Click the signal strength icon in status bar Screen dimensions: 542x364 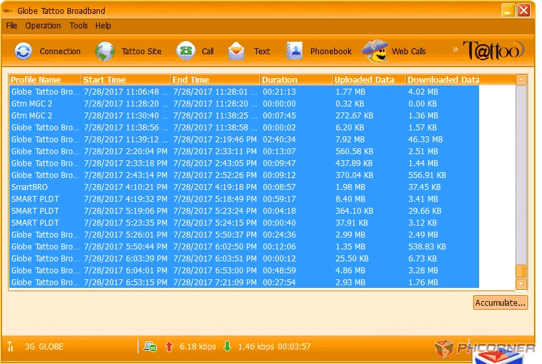[11, 346]
